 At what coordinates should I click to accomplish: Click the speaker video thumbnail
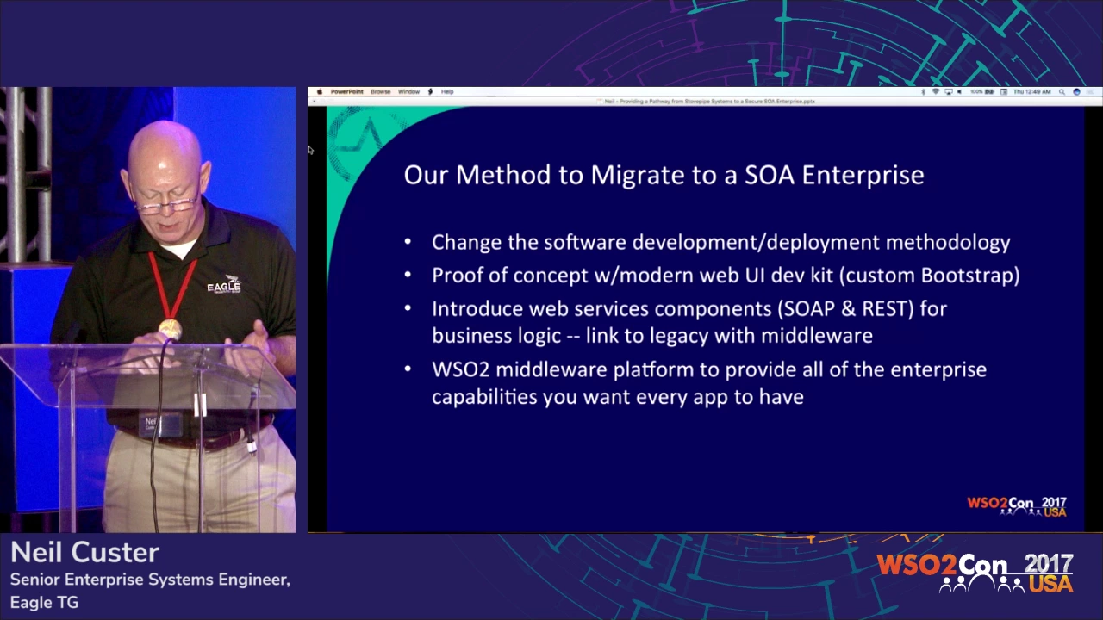coord(148,310)
